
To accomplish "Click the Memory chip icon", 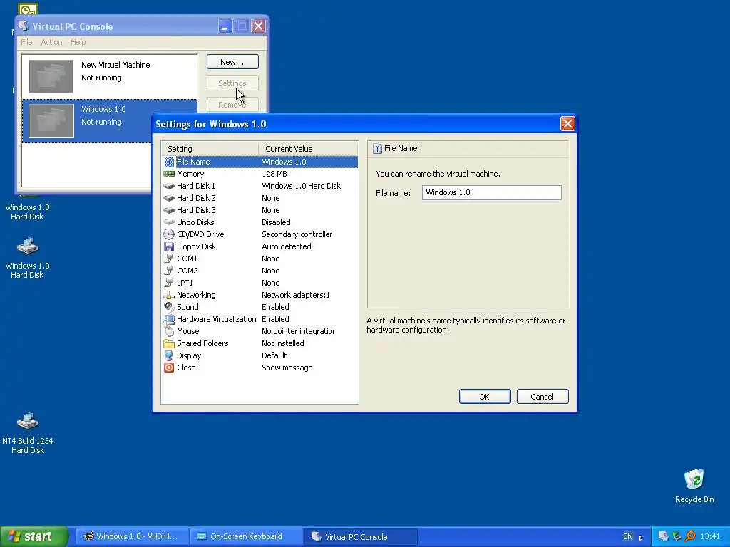I will point(169,174).
